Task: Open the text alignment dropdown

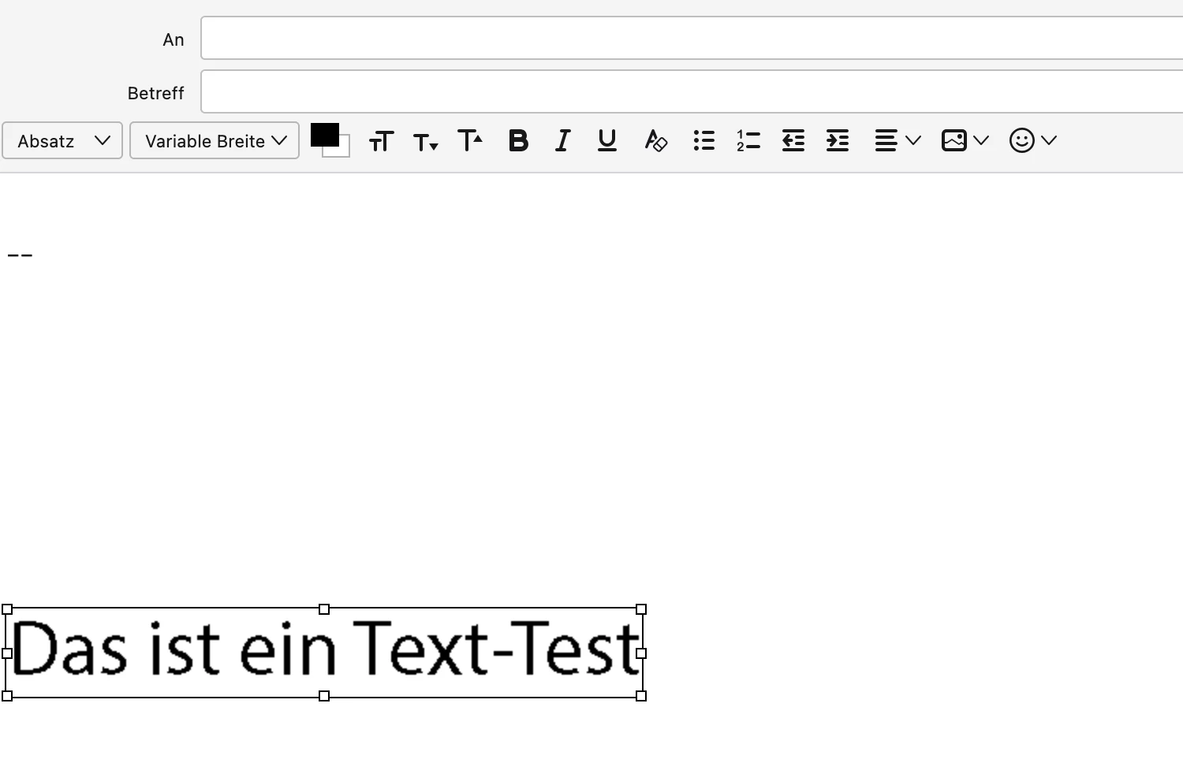Action: [898, 141]
